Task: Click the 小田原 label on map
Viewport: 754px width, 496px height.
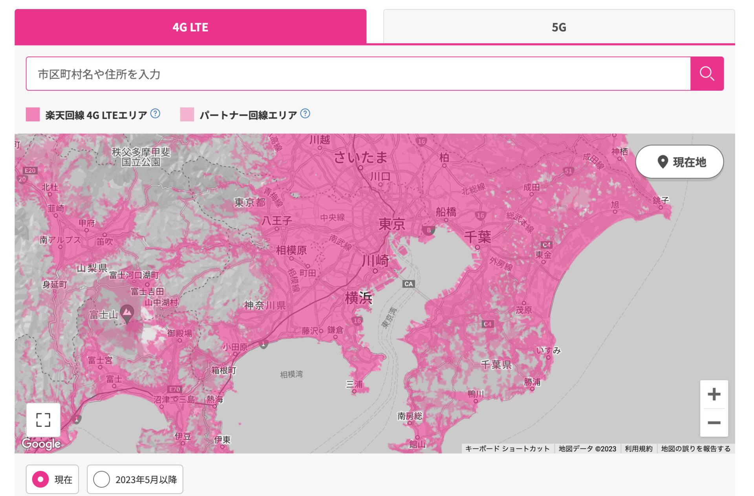Action: [235, 347]
